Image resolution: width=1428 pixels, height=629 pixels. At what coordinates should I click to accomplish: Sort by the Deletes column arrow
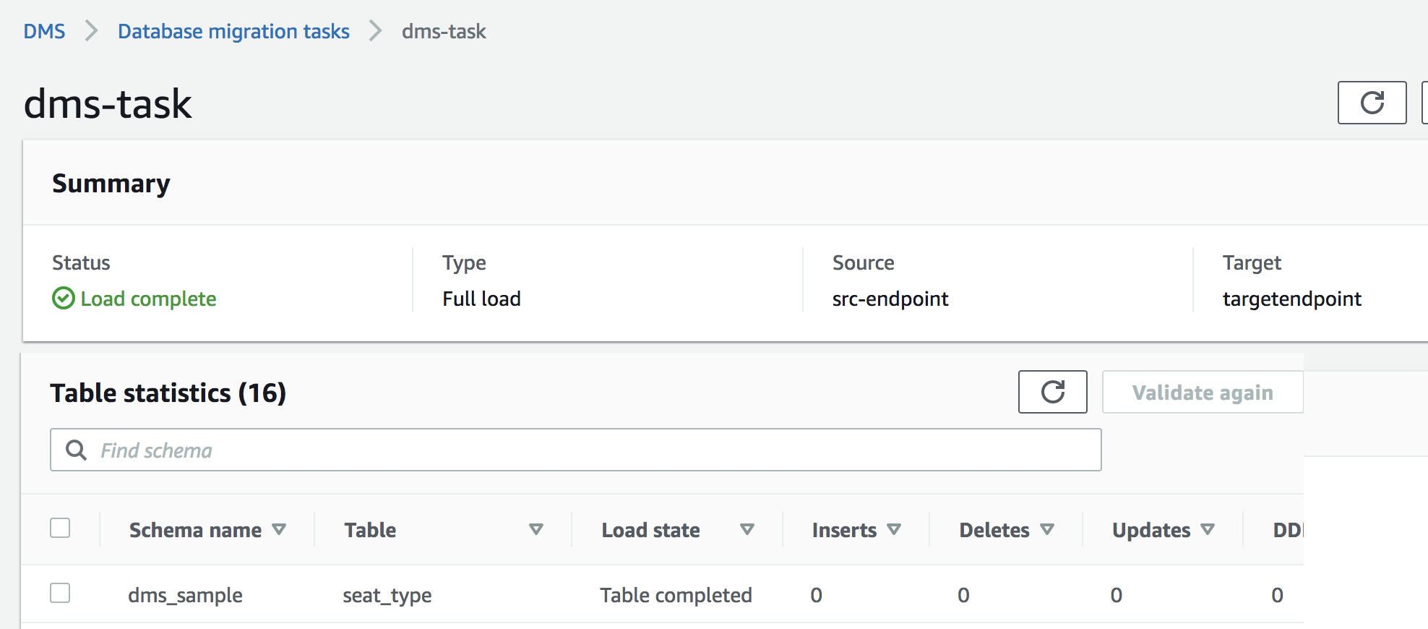[x=1047, y=530]
